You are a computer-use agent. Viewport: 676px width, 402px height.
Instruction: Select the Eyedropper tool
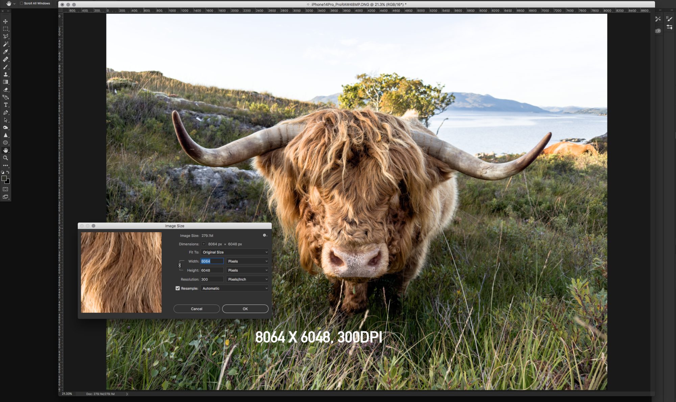5,52
